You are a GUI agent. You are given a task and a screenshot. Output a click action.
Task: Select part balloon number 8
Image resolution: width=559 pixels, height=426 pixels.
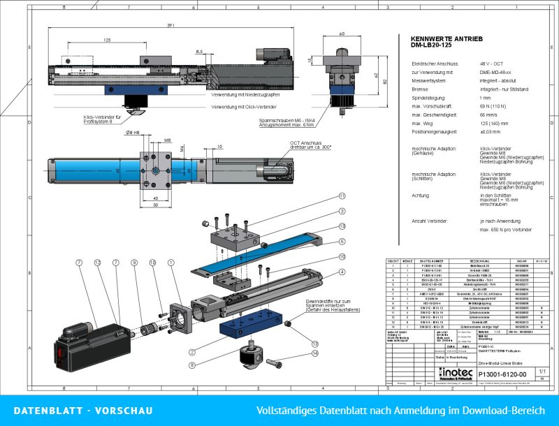(x=192, y=365)
